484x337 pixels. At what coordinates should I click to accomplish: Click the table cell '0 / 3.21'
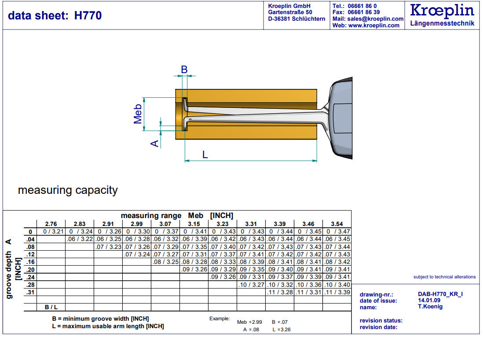pos(51,231)
